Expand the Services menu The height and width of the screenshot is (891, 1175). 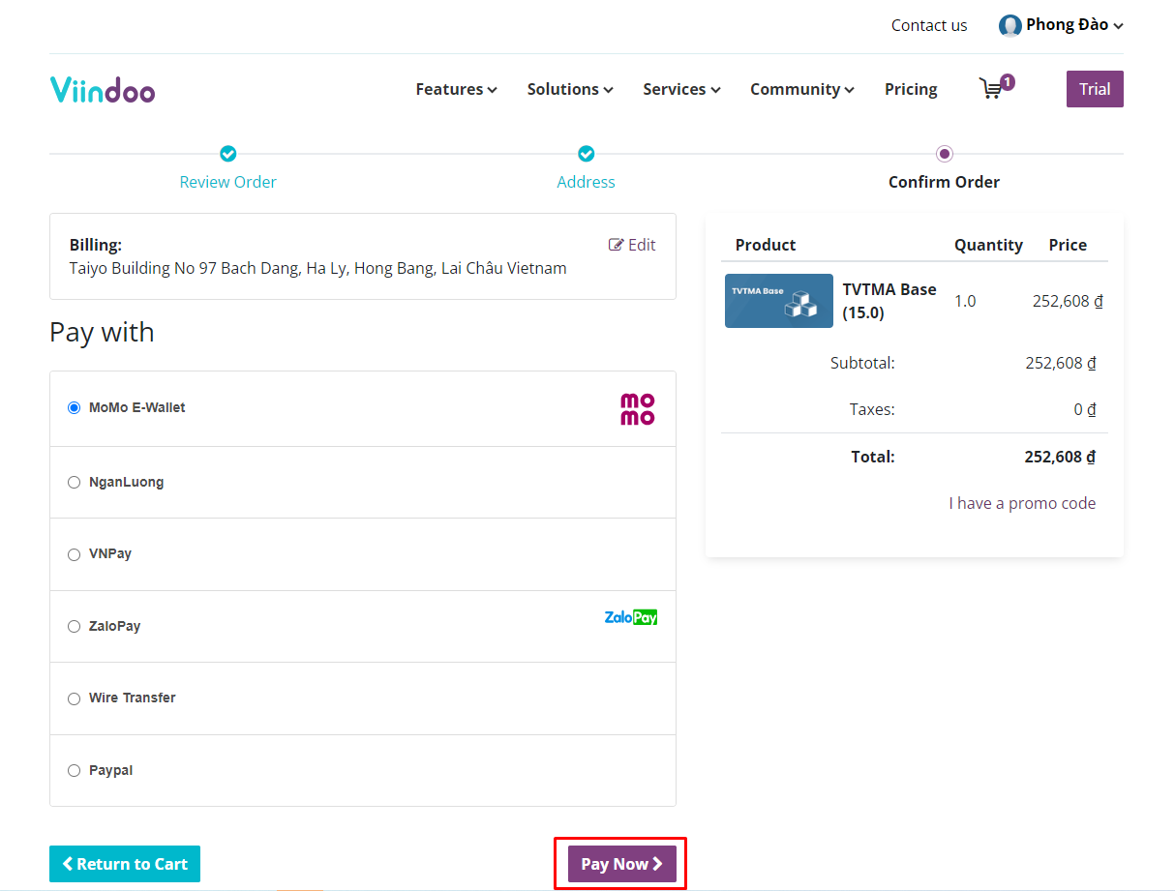tap(682, 89)
